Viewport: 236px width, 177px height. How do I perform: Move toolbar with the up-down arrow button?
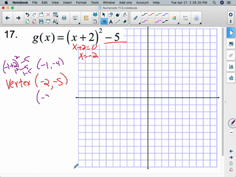coord(231,22)
